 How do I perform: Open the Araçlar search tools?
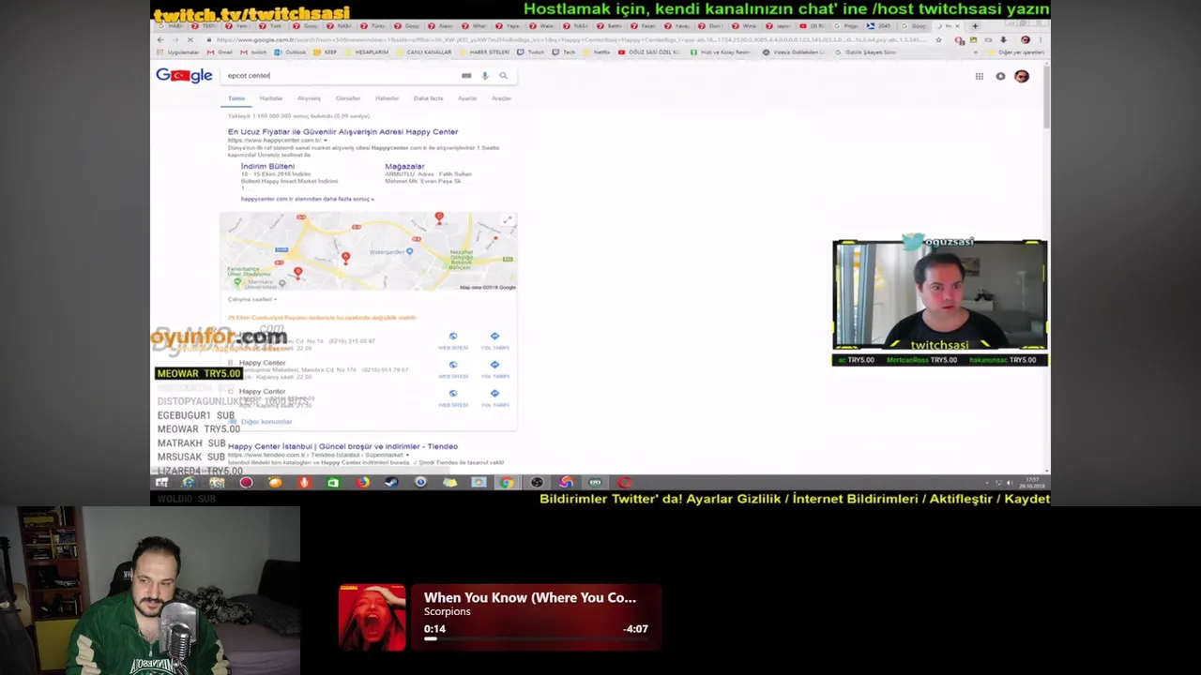tap(501, 98)
